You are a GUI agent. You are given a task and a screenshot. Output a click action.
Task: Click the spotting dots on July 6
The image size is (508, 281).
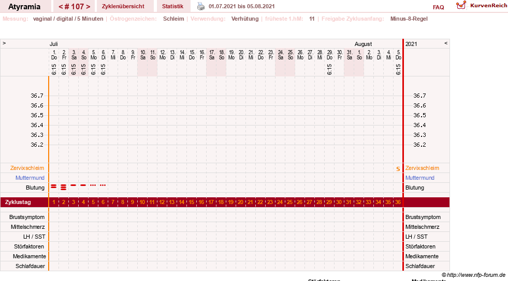(x=103, y=185)
